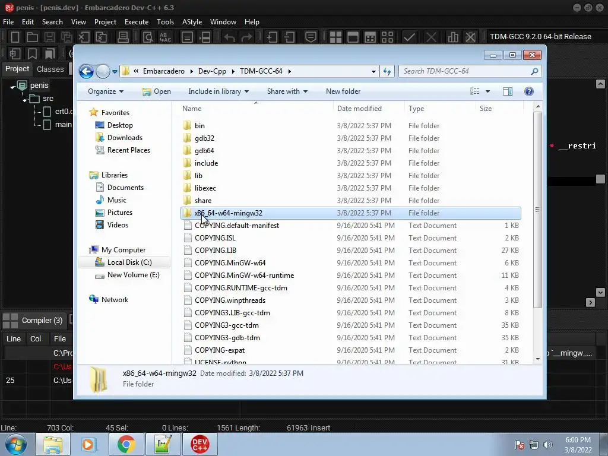Click the Profile analysis bar chart icon
This screenshot has width=608, height=456.
click(x=452, y=37)
